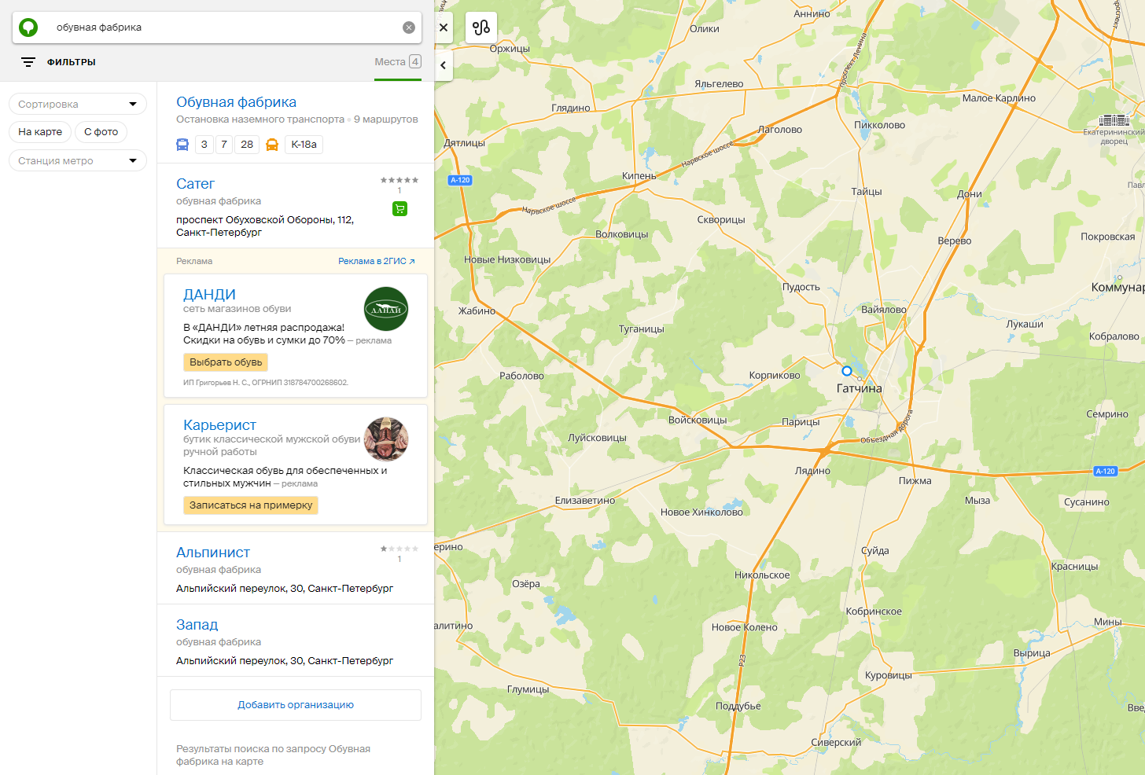Open the Запад factory listing
The height and width of the screenshot is (775, 1145).
pyautogui.click(x=197, y=625)
